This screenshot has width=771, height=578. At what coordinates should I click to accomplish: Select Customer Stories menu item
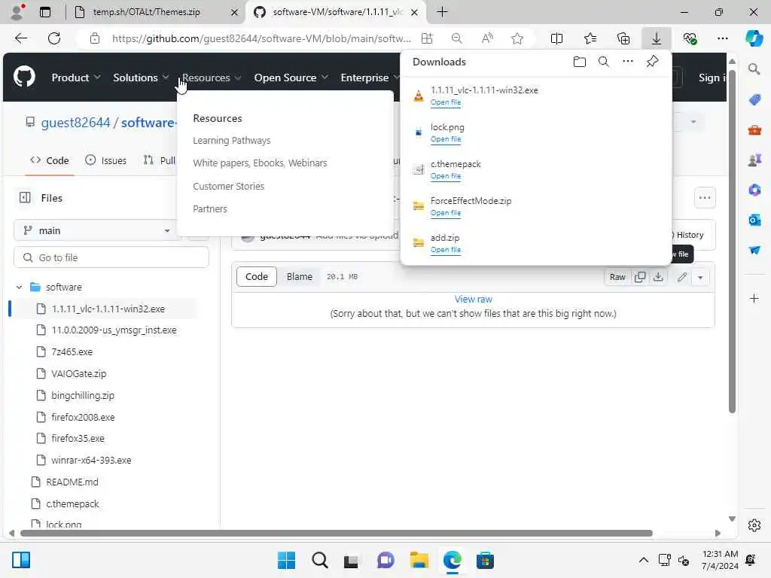click(228, 187)
